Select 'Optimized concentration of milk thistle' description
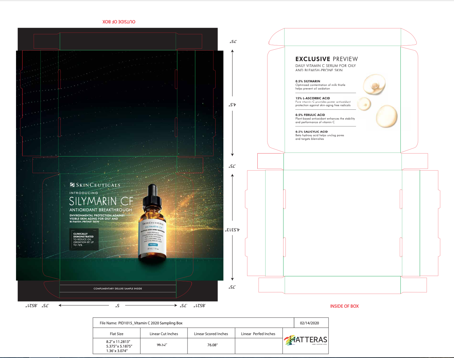Image resolution: width=454 pixels, height=358 pixels. tap(320, 85)
